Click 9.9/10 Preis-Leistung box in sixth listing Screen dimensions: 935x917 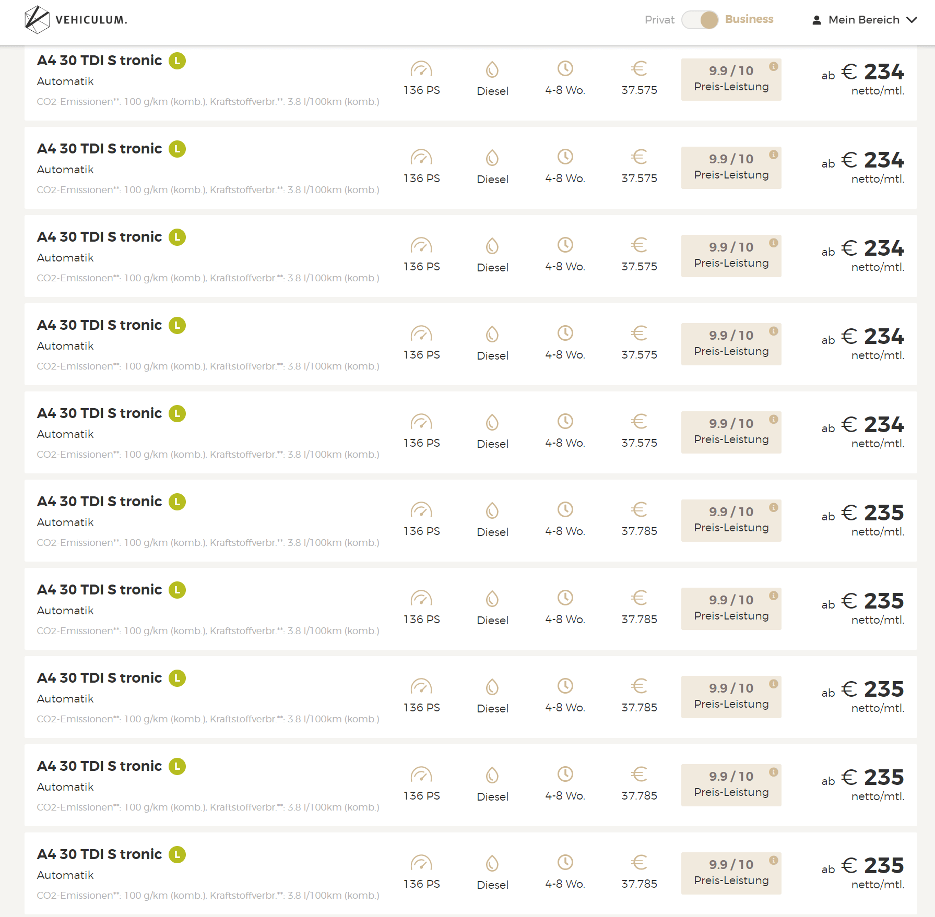[x=731, y=520]
